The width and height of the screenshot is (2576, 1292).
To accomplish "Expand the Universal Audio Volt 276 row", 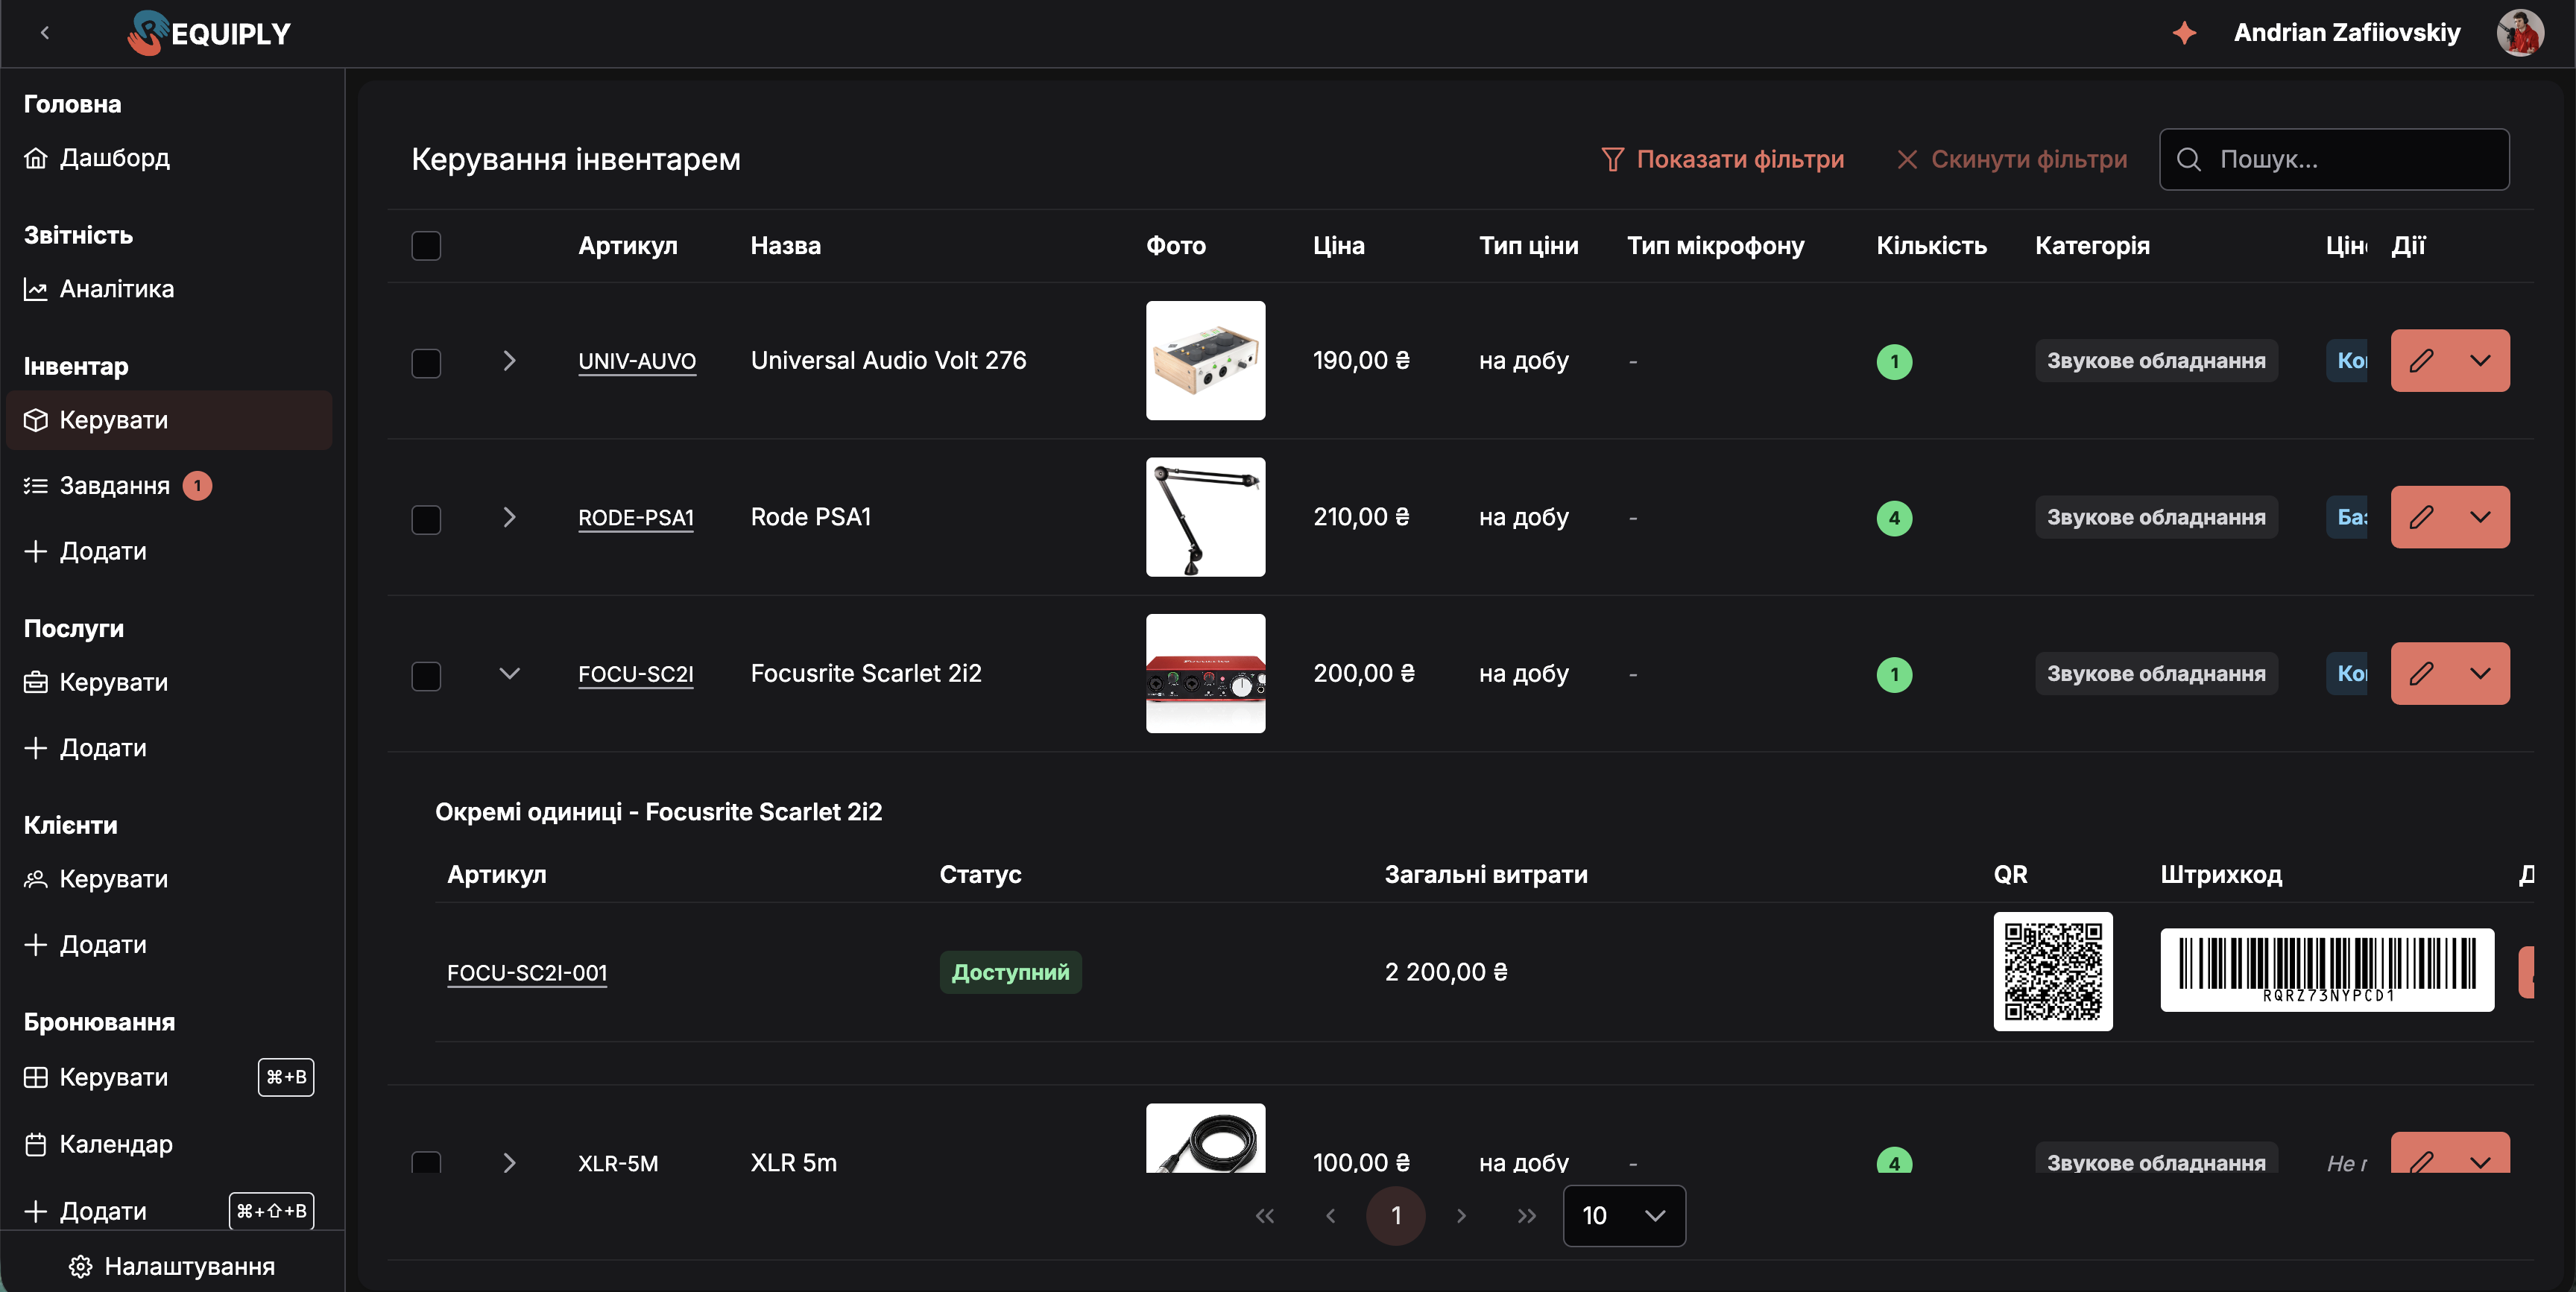I will 509,360.
